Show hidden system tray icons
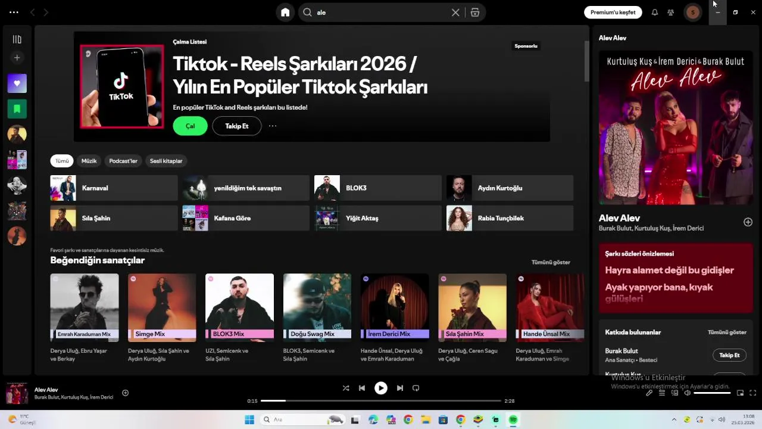Viewport: 762px width, 429px height. (x=674, y=419)
